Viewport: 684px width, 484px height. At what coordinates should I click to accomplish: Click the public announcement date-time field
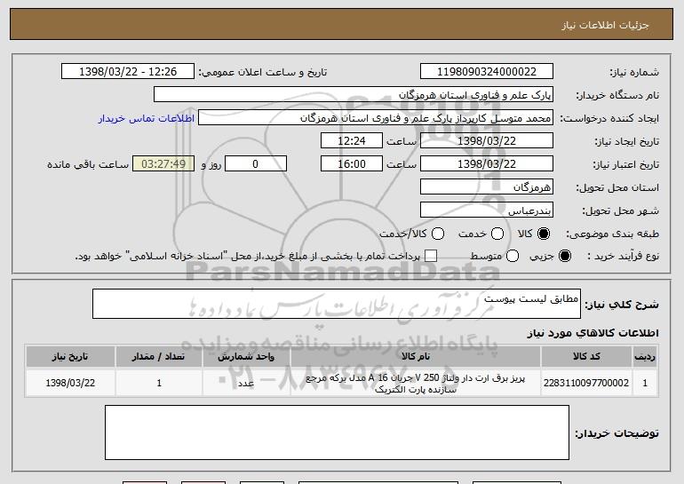(x=128, y=72)
